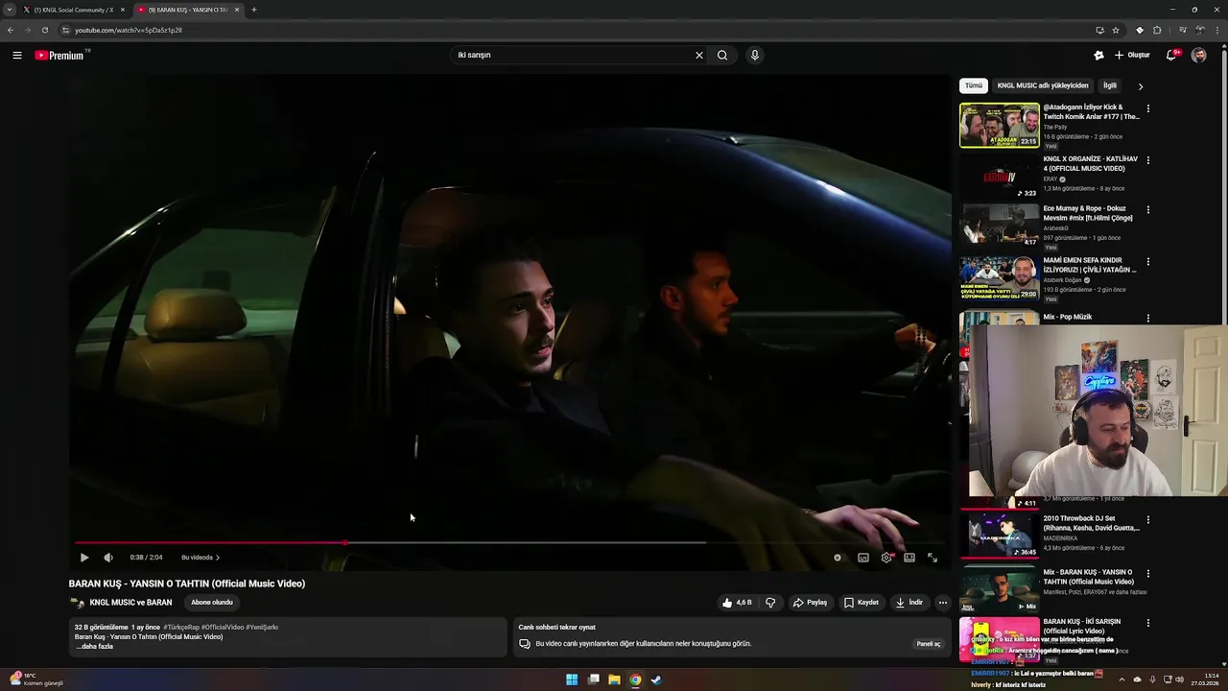Open the live chat replay with 'Paneli aç'
Screen dimensions: 1228x691
tap(929, 644)
